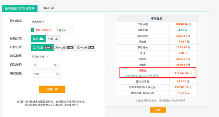The height and width of the screenshot is (117, 219).
Task: Switch to the ENGLISH tab
Action: point(48,8)
